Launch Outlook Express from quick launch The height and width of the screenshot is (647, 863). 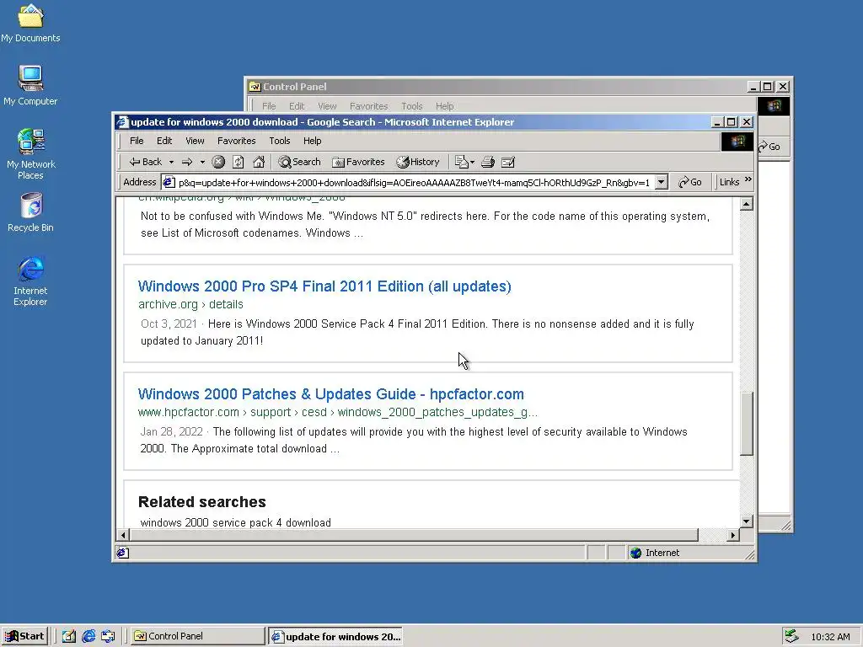click(108, 636)
